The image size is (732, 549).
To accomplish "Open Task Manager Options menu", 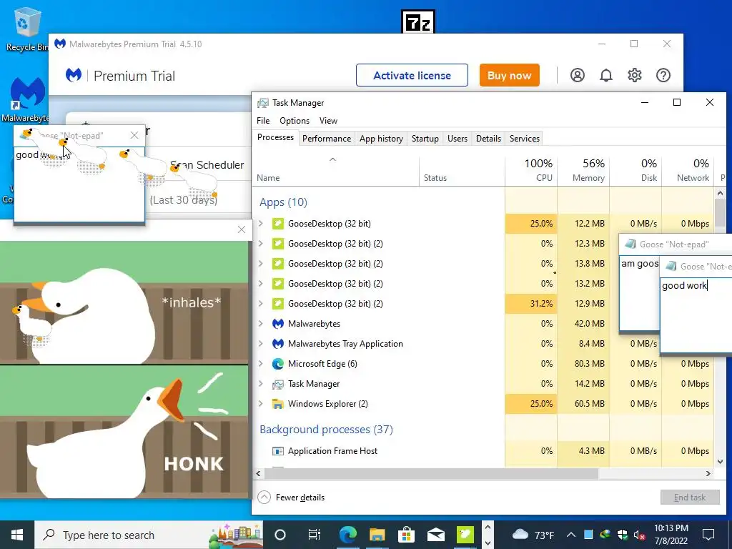I will (295, 120).
